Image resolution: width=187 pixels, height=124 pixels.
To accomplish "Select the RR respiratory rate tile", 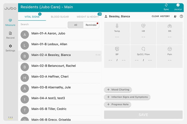I will tap(170, 33).
